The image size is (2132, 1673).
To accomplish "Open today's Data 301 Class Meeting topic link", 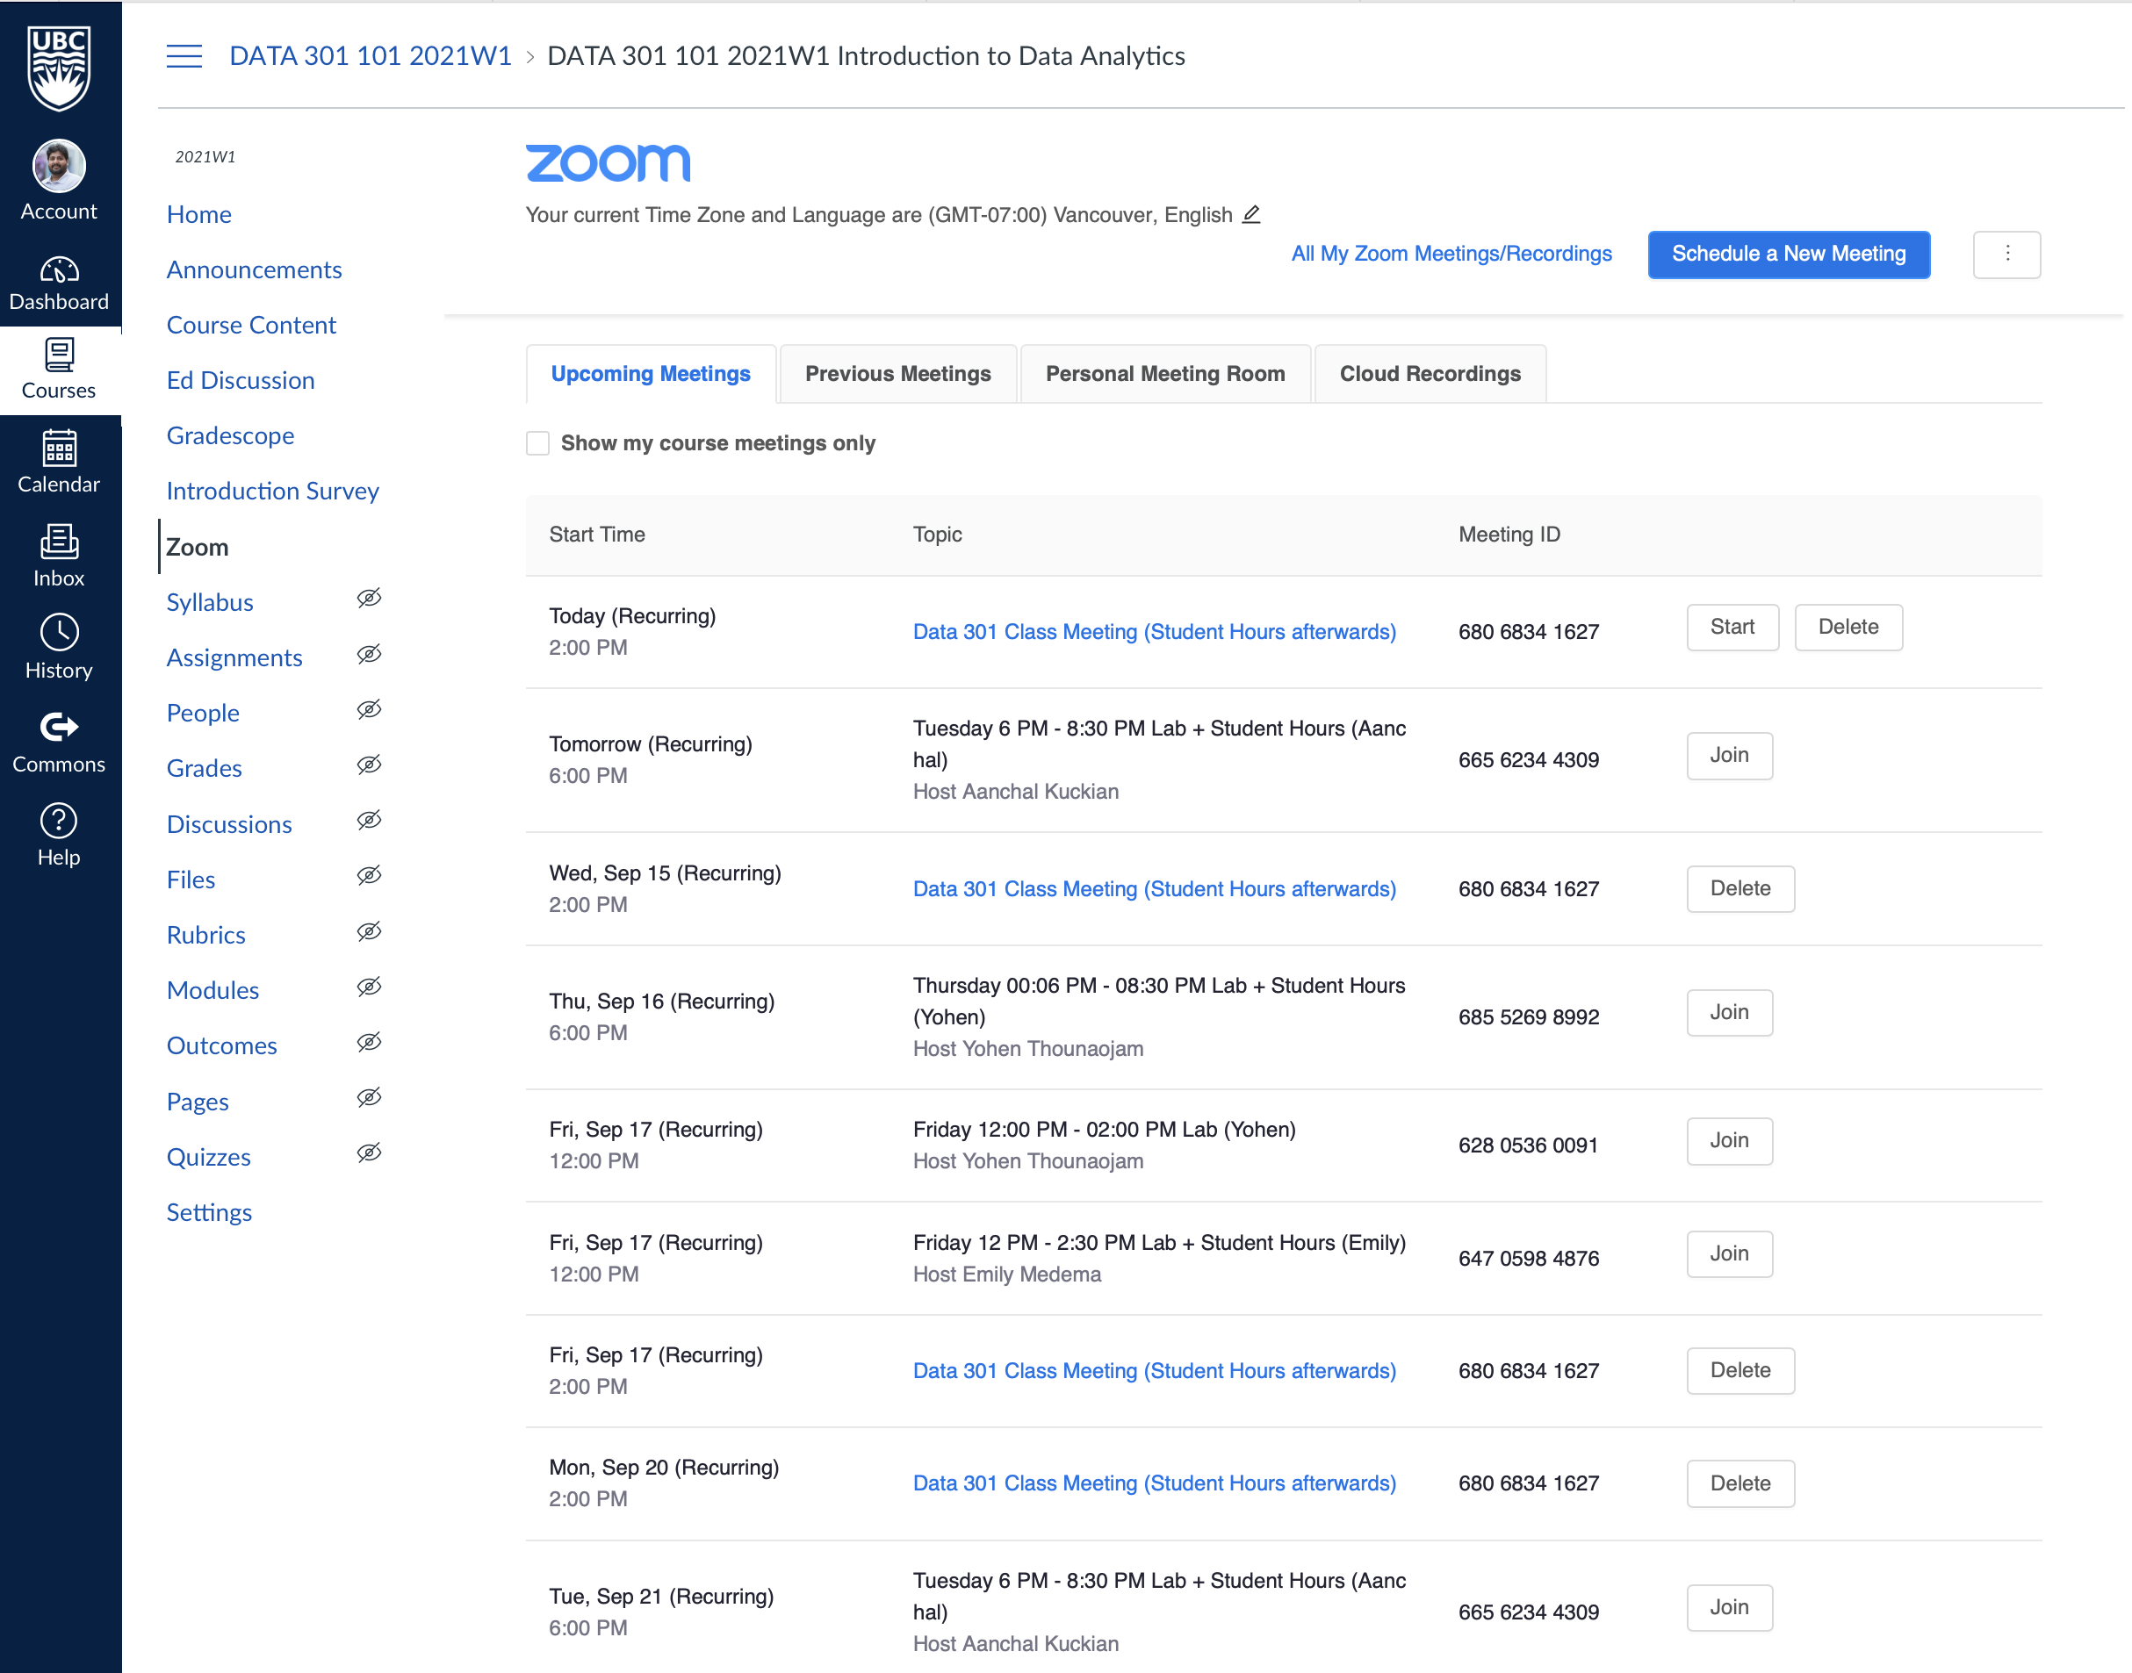I will coord(1154,632).
